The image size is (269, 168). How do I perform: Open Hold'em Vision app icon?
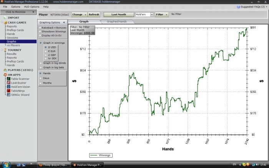click(8, 87)
